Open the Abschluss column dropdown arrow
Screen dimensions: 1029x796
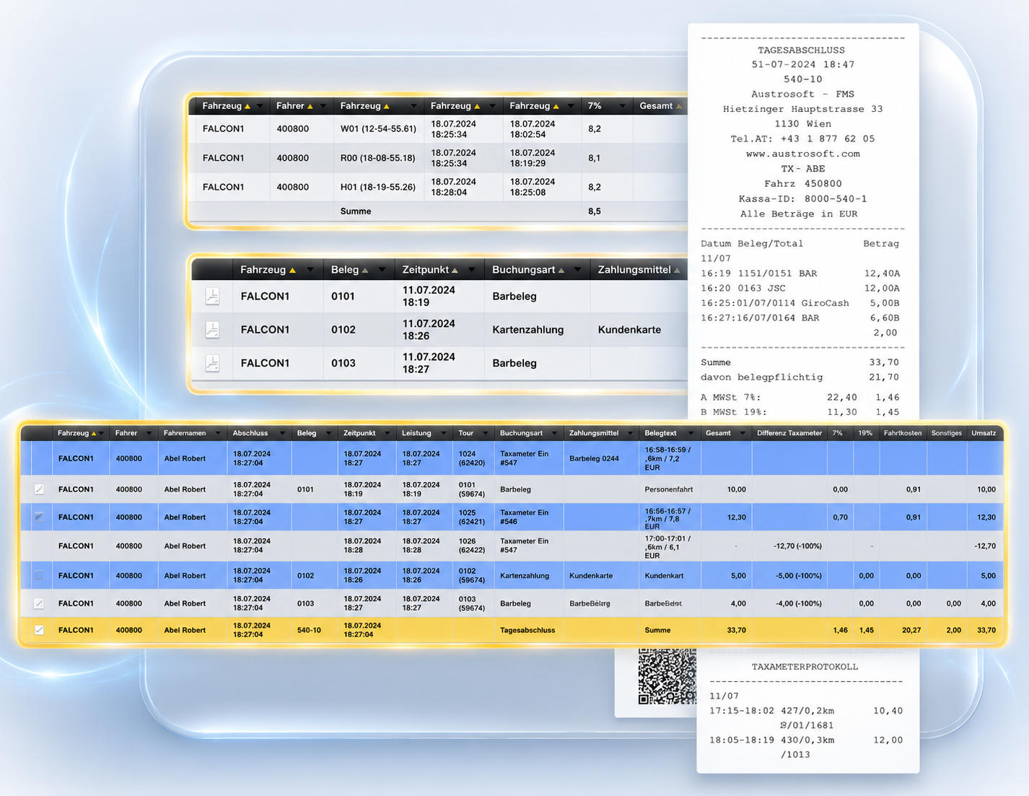[x=281, y=433]
